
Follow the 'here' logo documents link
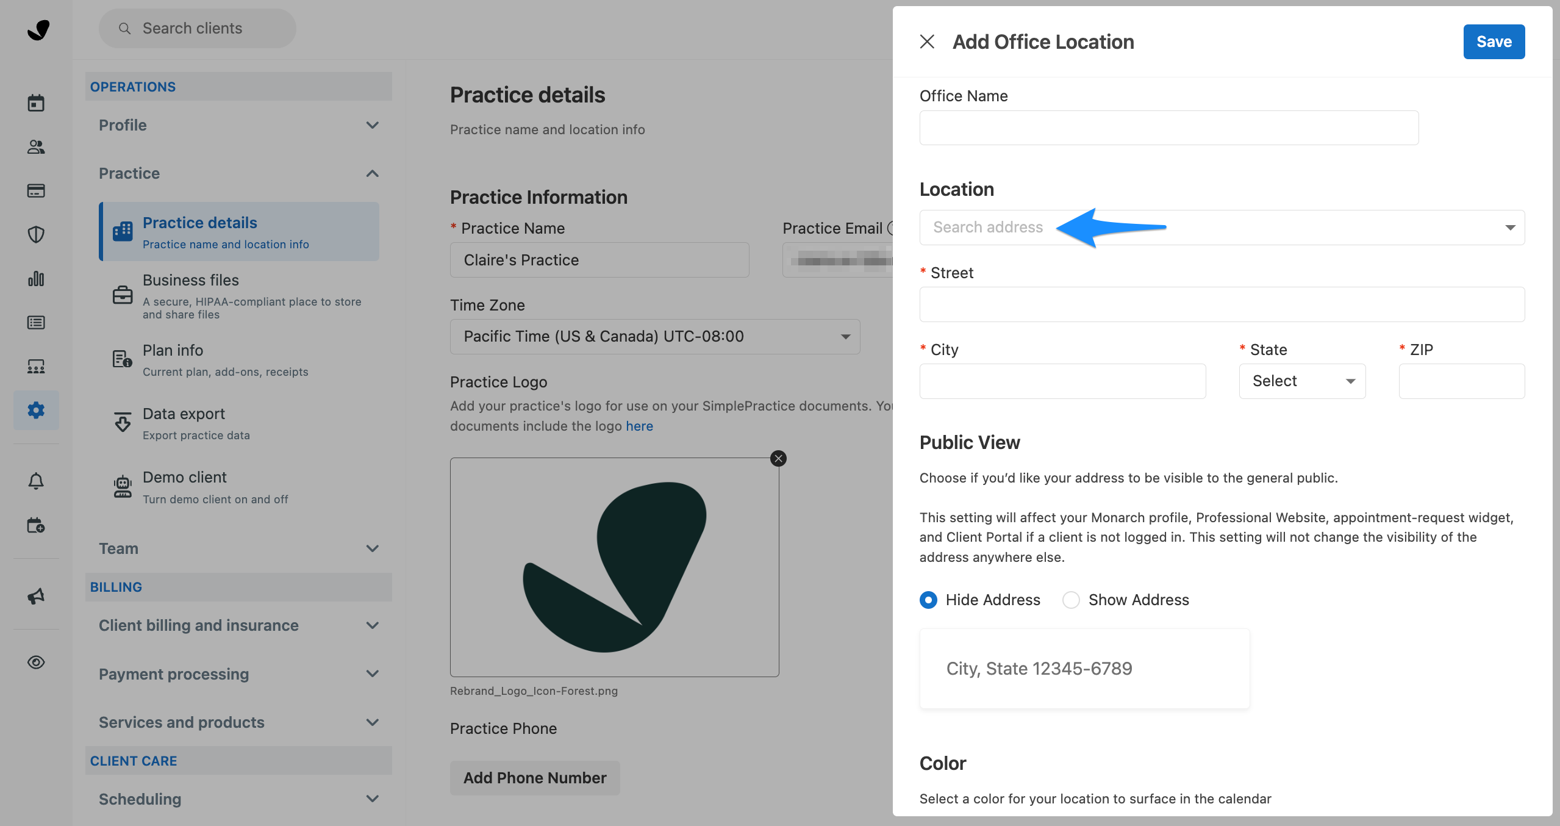[639, 426]
